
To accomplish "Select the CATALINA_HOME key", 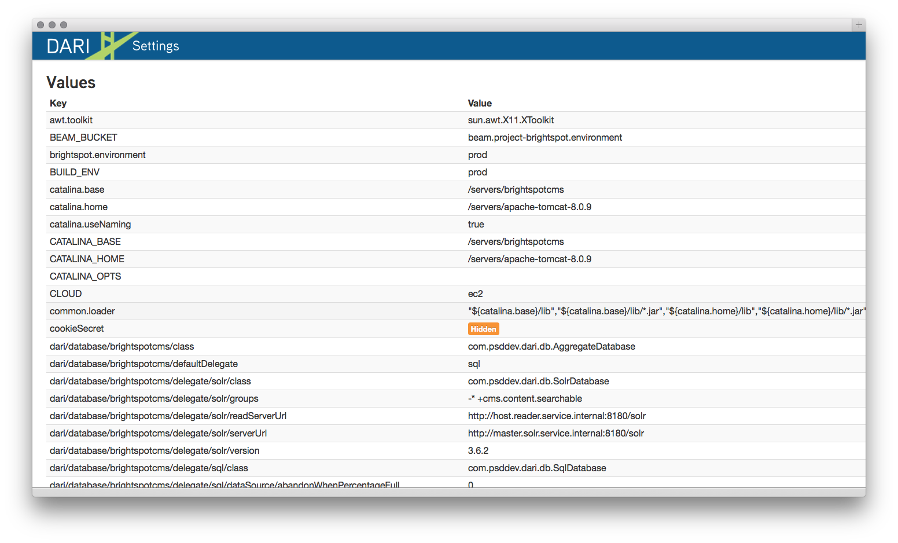I will point(87,259).
